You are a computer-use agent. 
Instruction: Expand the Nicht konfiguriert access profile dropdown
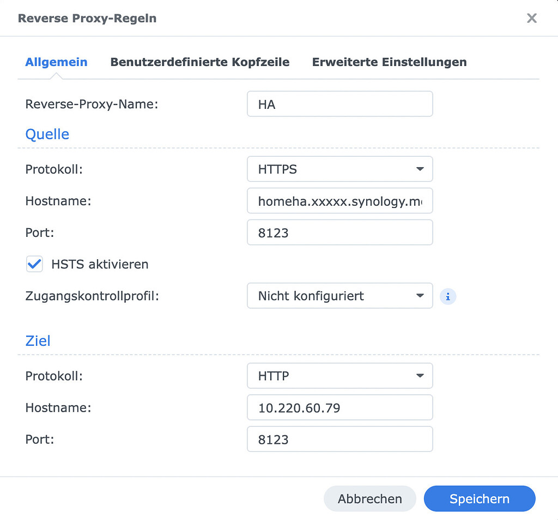[x=339, y=296]
